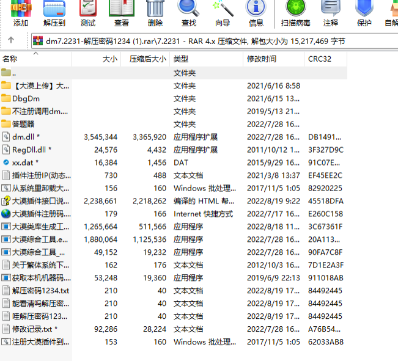Click CRC32 value 911018AB
The width and height of the screenshot is (398, 361).
point(326,278)
